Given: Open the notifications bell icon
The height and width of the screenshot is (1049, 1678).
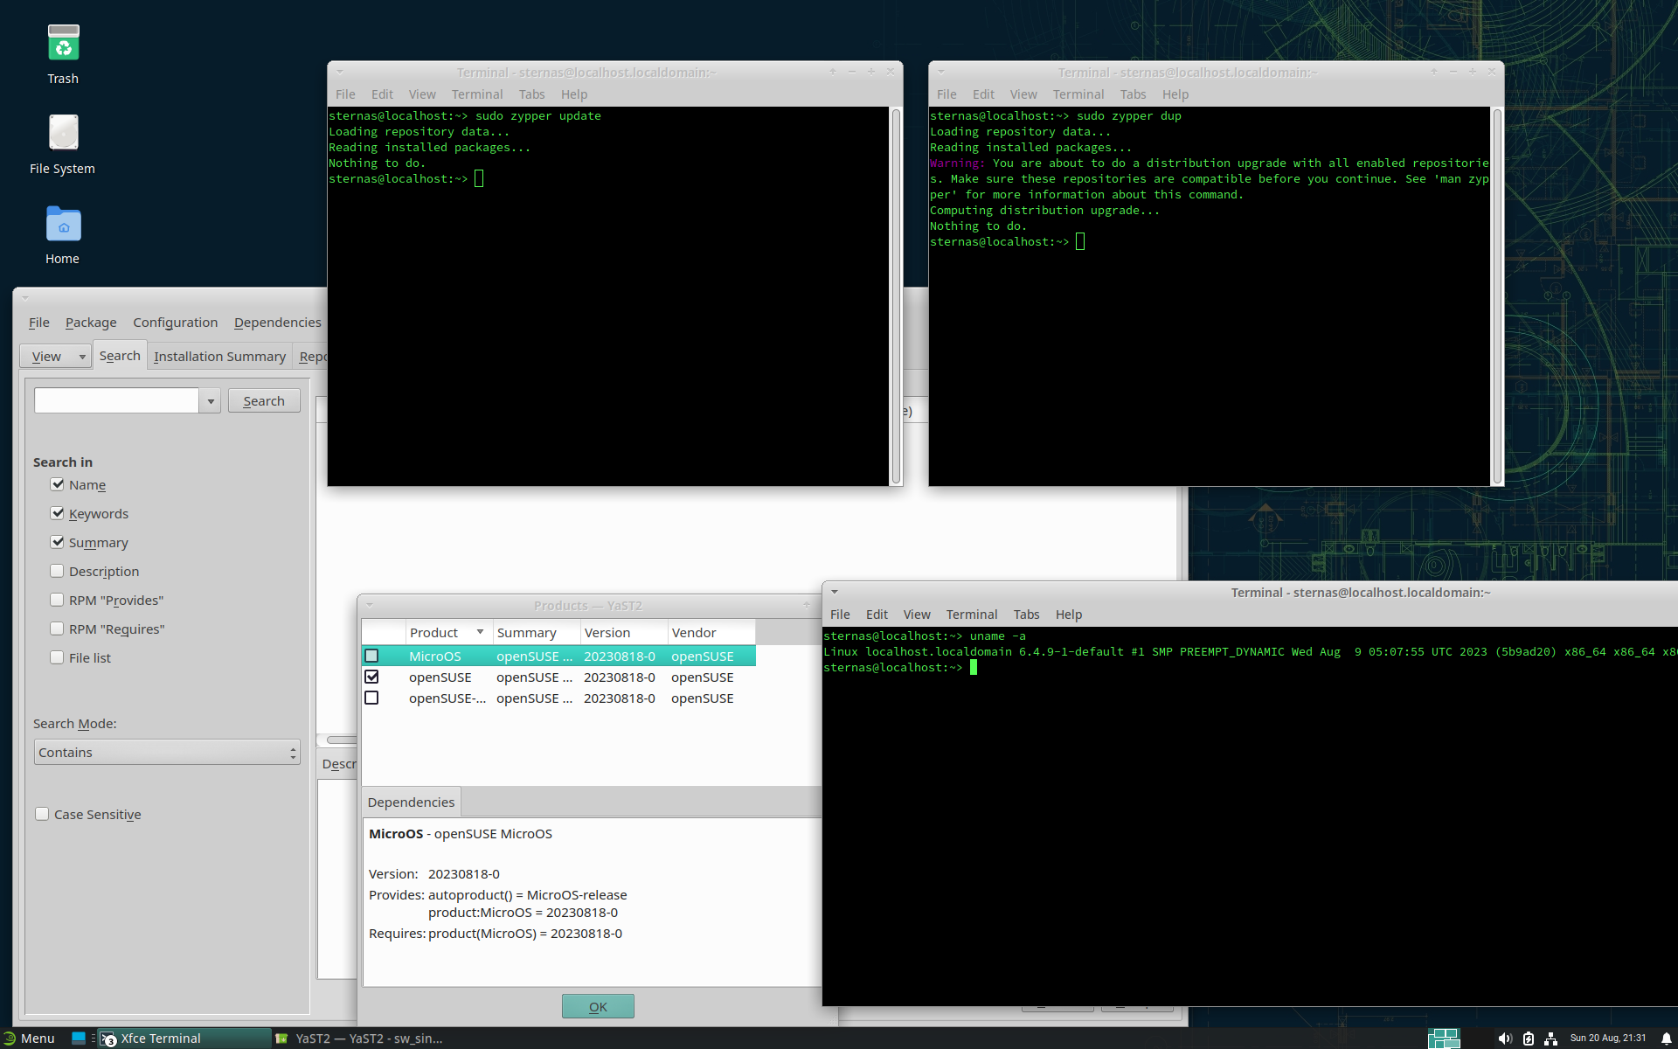Looking at the screenshot, I should (x=1666, y=1038).
